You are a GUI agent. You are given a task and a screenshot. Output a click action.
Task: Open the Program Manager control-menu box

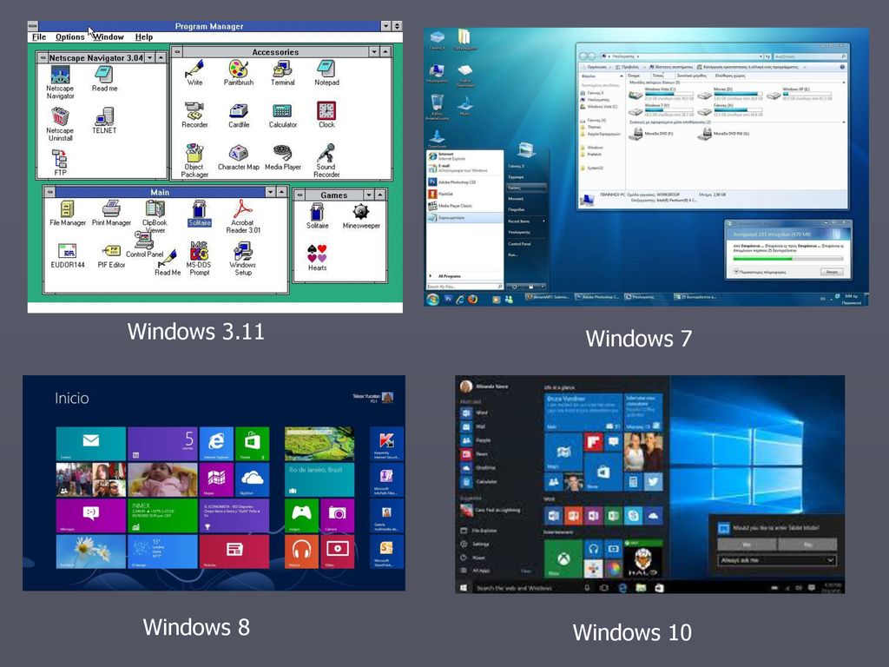pos(33,26)
